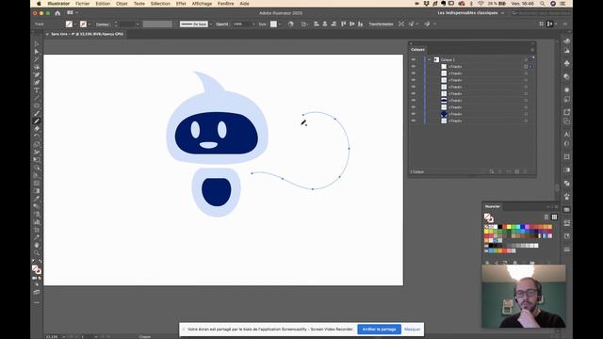Screen dimensions: 603x339
Task: Open the Apple menu
Action: (x=39, y=4)
